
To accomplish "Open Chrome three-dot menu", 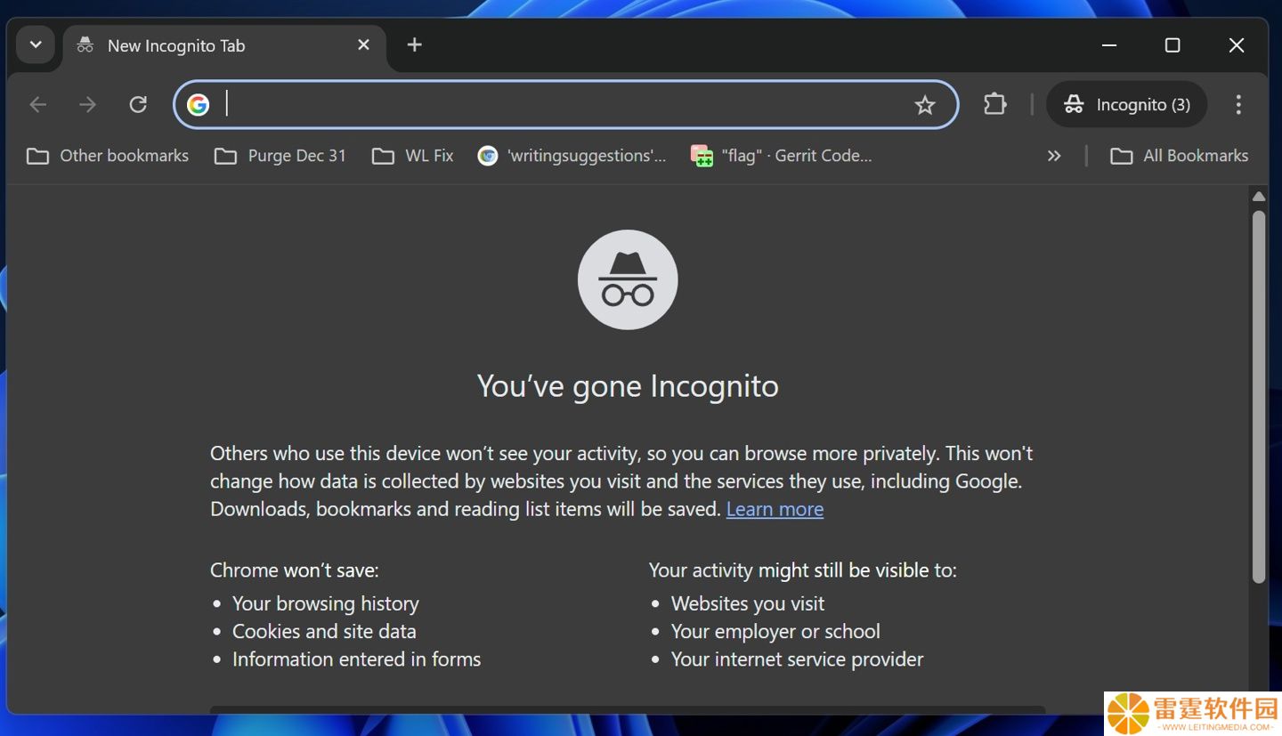I will (1238, 105).
